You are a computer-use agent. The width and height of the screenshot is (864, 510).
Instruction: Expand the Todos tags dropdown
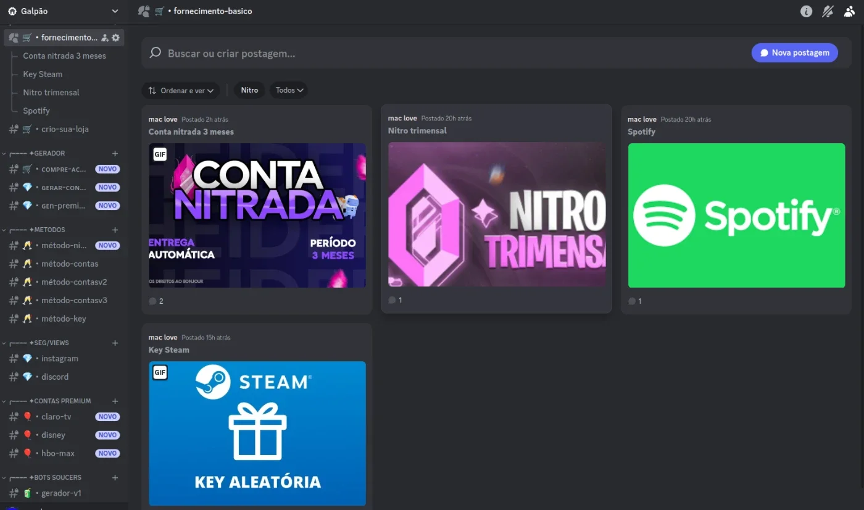pyautogui.click(x=289, y=90)
